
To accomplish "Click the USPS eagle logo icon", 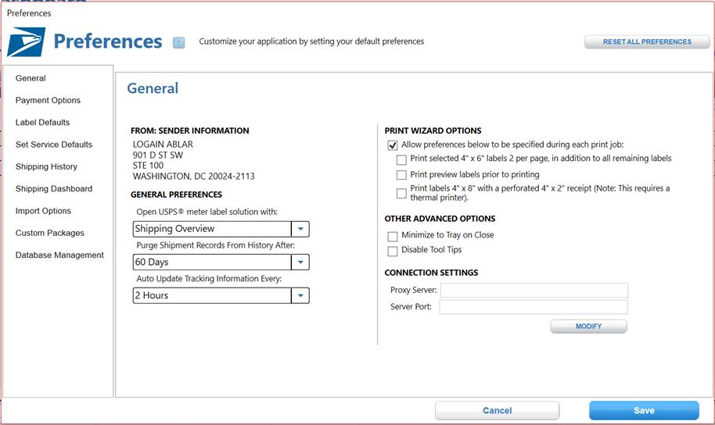I will coord(27,42).
